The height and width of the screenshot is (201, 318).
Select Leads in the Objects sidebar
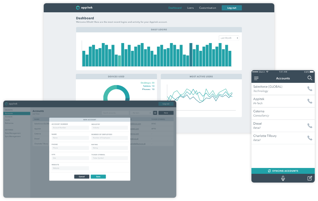pos(7,120)
